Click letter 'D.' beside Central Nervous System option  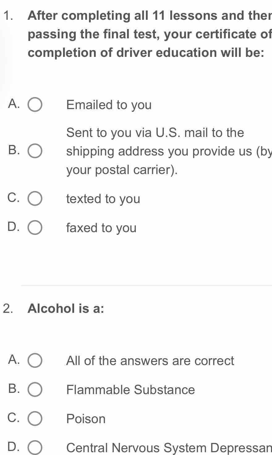pyautogui.click(x=14, y=446)
